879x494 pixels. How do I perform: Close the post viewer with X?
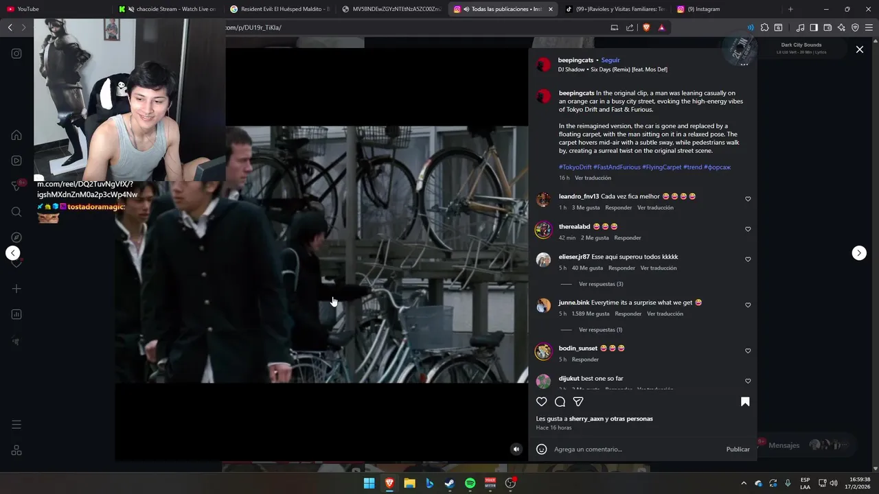(859, 49)
